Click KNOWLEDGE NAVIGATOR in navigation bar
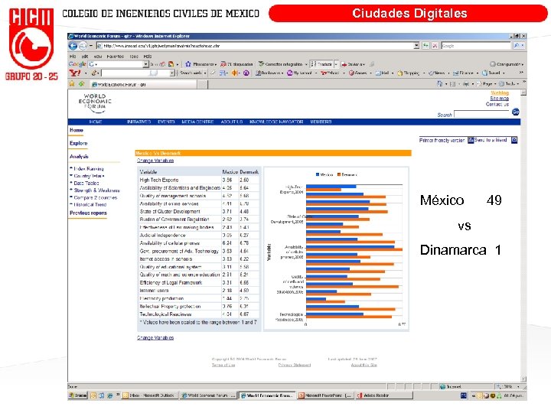551x413 pixels. pos(276,122)
